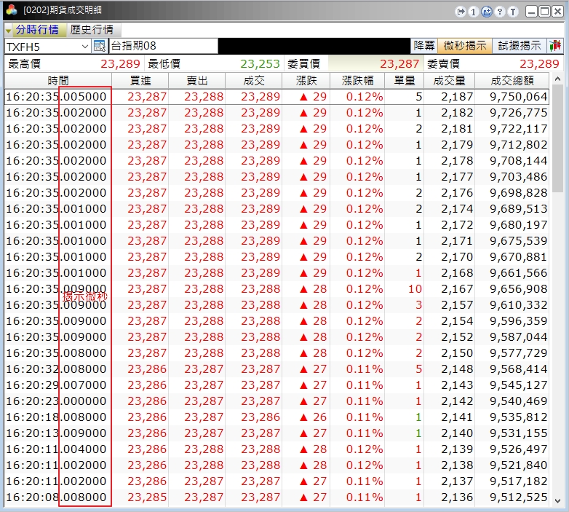Viewport: 569px width, 512px height.
Task: Click the 單量 column header
Action: pyautogui.click(x=404, y=80)
